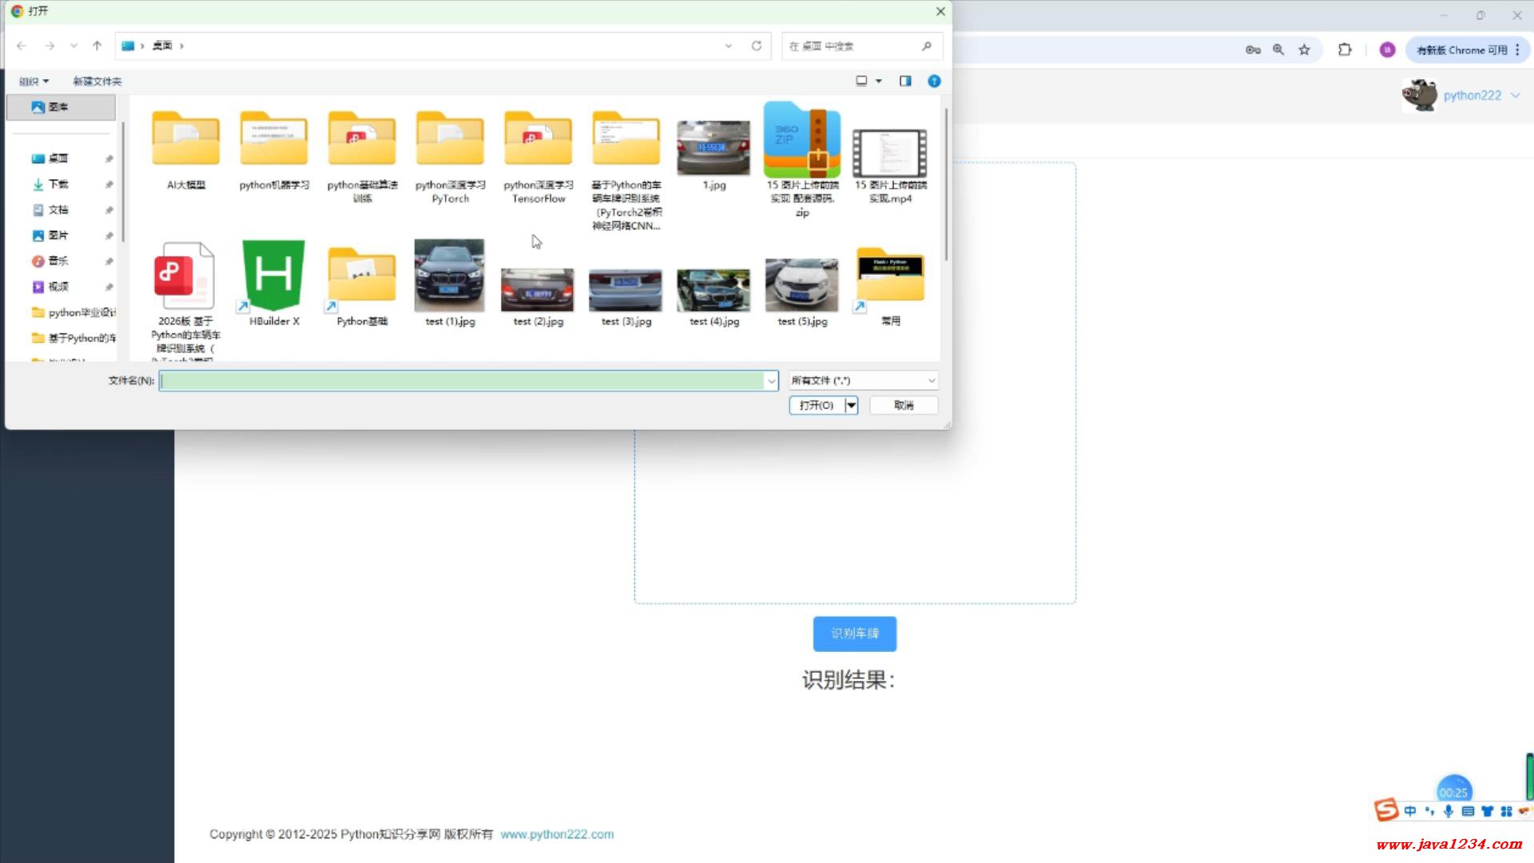Click the 识别车牌 button
The image size is (1534, 863).
click(x=854, y=633)
